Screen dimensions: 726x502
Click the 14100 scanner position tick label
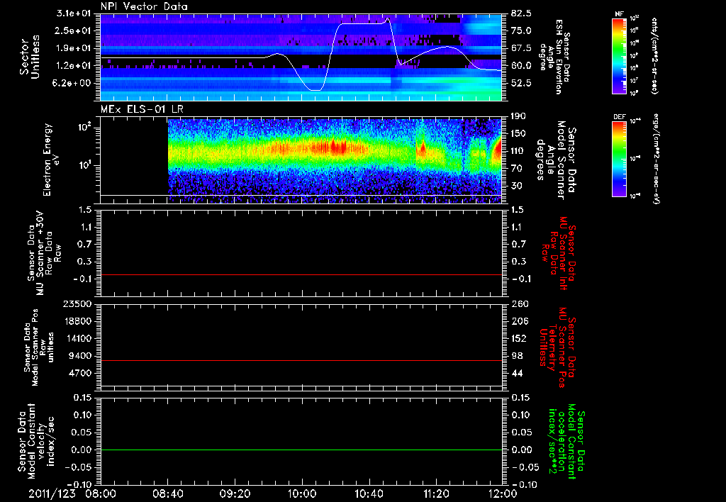pos(77,338)
